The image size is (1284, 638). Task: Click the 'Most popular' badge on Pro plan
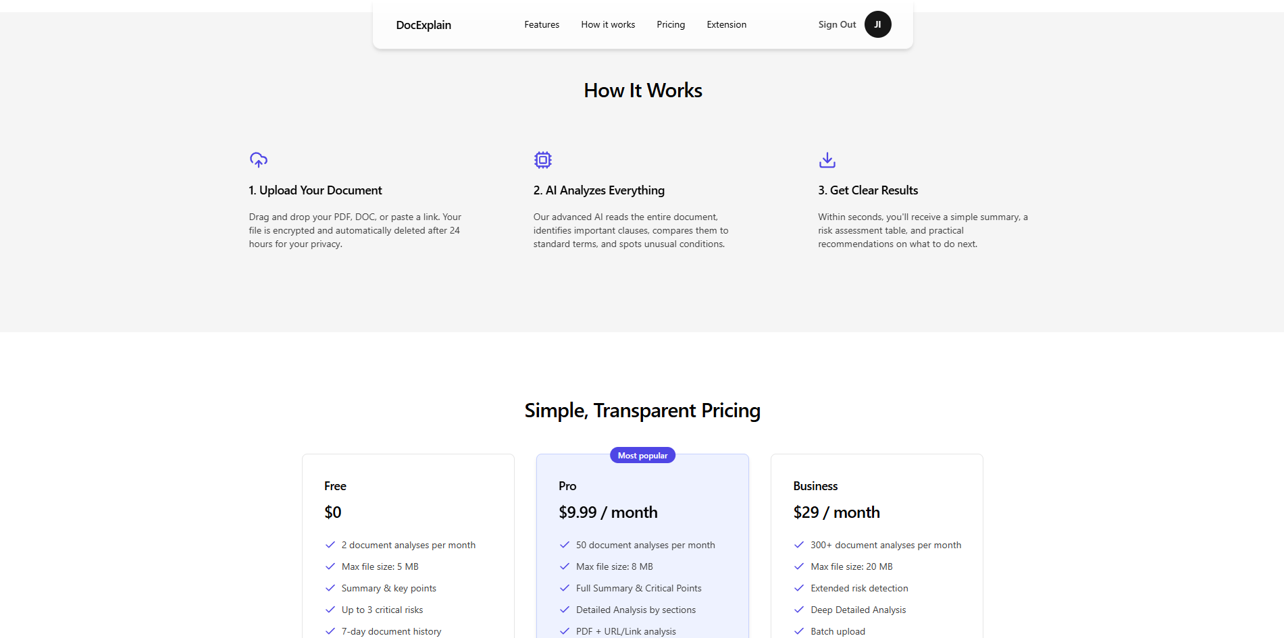[642, 455]
